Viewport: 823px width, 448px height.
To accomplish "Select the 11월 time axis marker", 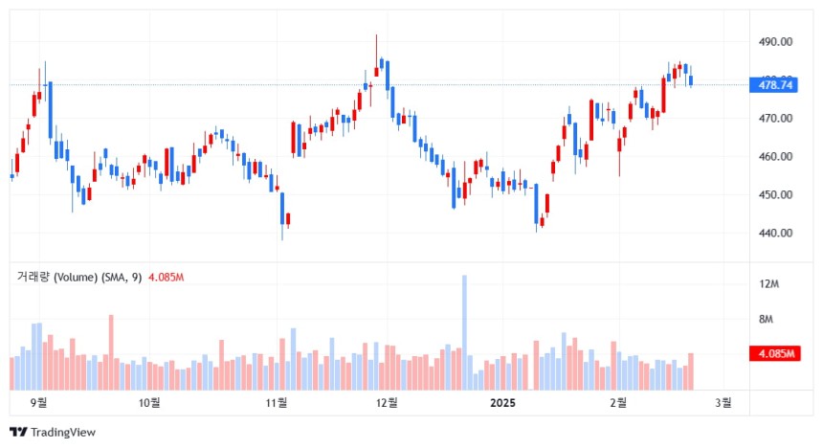I will click(x=277, y=403).
